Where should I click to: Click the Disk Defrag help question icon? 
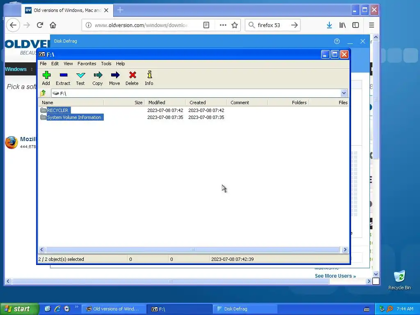337,41
